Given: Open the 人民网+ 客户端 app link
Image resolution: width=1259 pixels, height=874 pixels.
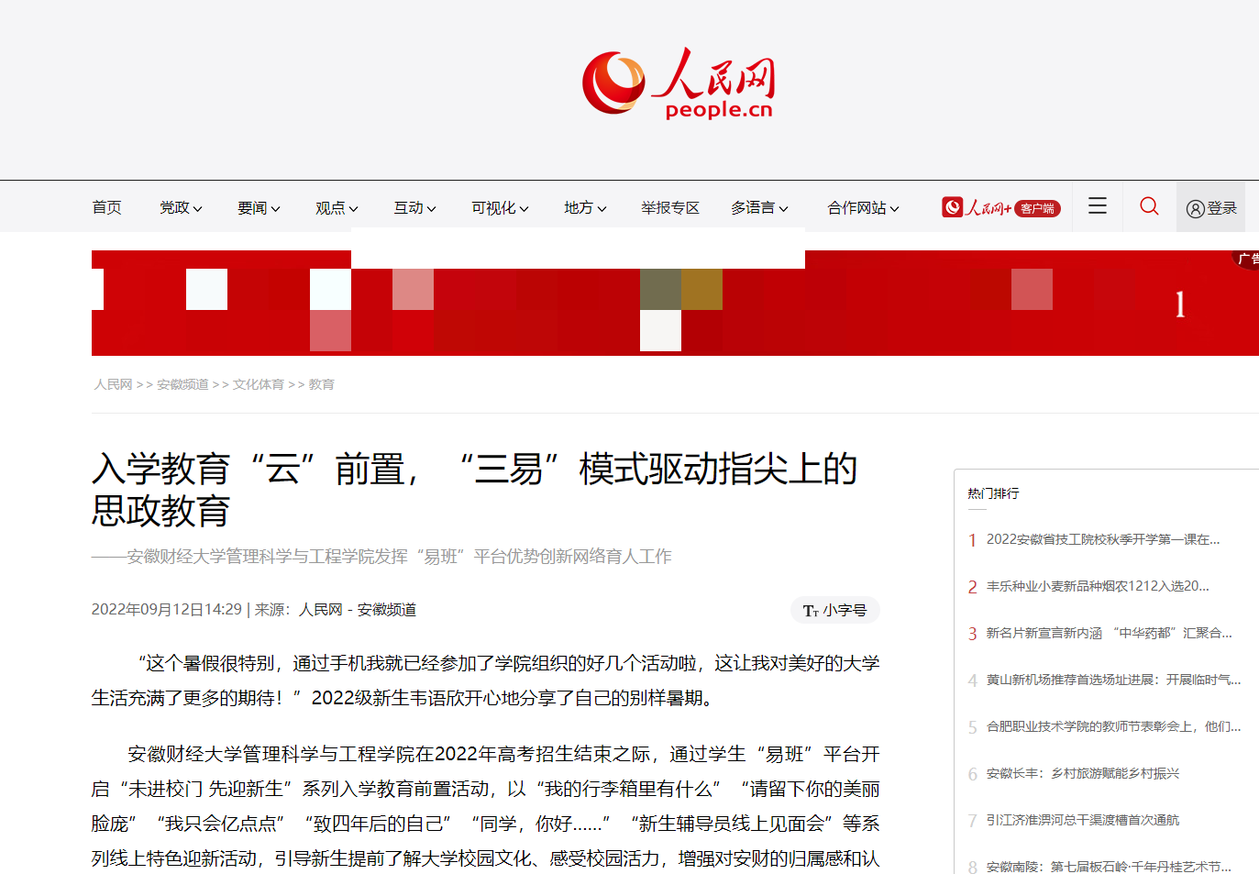Looking at the screenshot, I should [x=1000, y=208].
